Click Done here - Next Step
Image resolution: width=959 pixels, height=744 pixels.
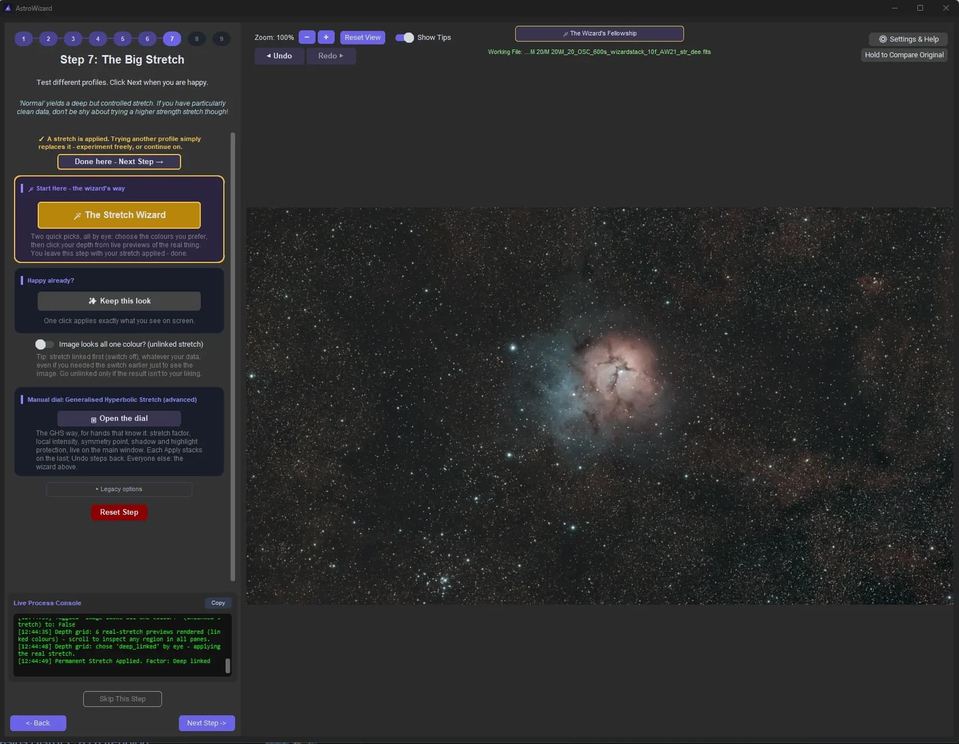point(119,161)
